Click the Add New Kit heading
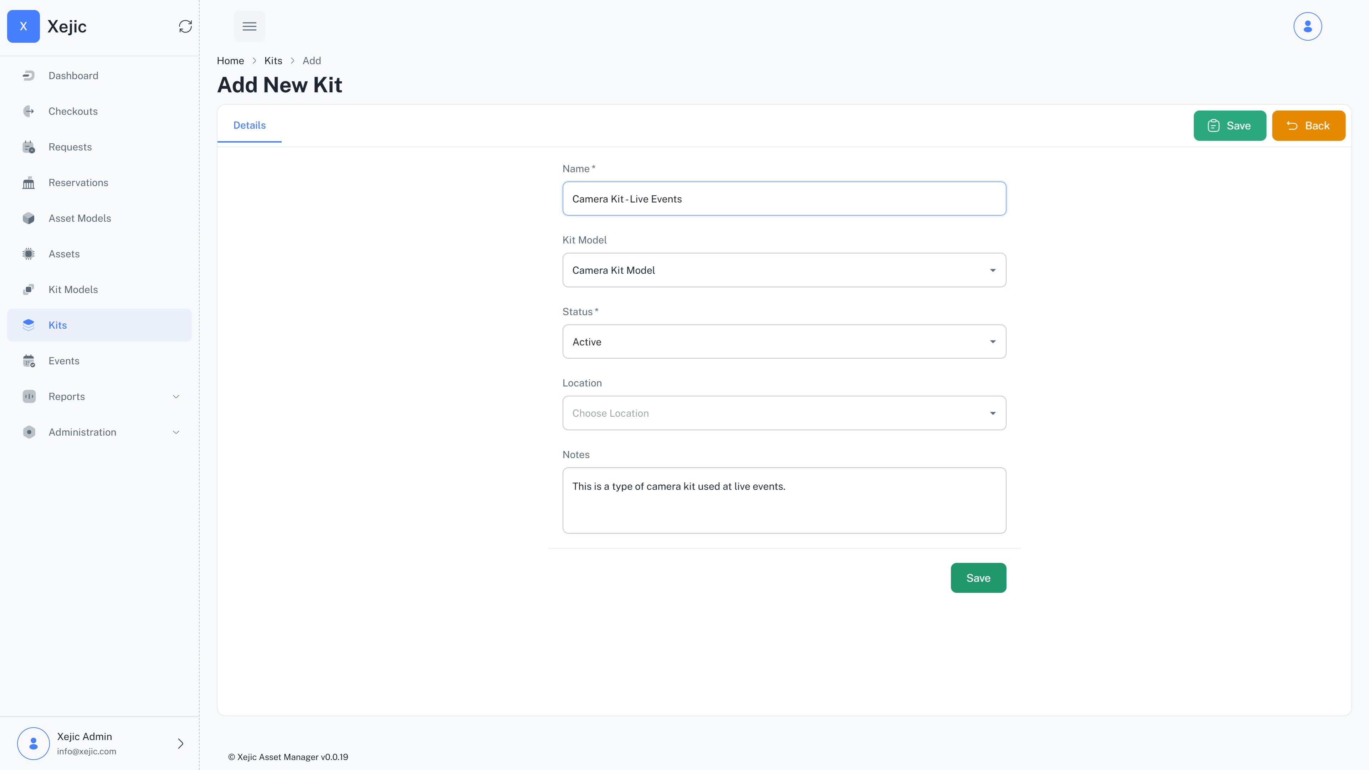Image resolution: width=1369 pixels, height=770 pixels. point(280,85)
